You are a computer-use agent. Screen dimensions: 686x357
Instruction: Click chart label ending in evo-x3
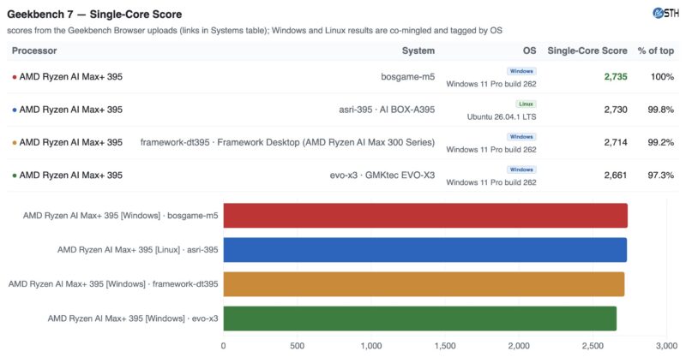[x=133, y=318]
